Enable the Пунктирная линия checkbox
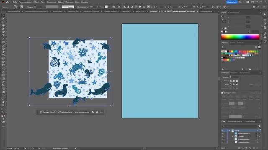This screenshot has width=268, height=150. pyautogui.click(x=222, y=93)
